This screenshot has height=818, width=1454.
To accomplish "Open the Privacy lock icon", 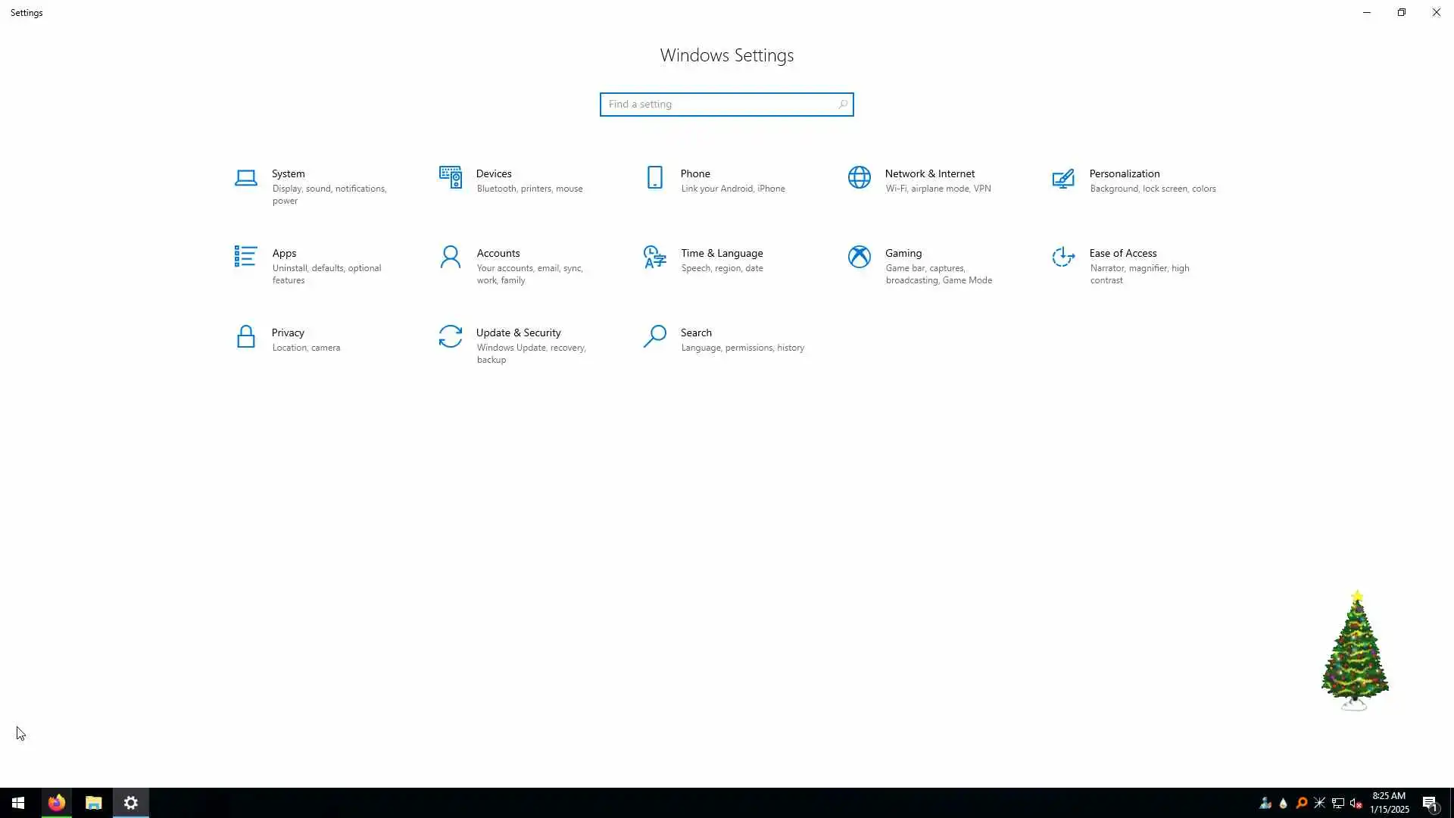I will [245, 337].
